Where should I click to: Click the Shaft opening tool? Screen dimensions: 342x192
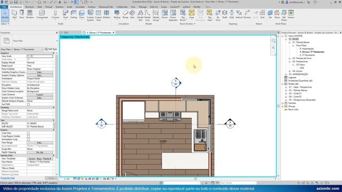(224, 14)
